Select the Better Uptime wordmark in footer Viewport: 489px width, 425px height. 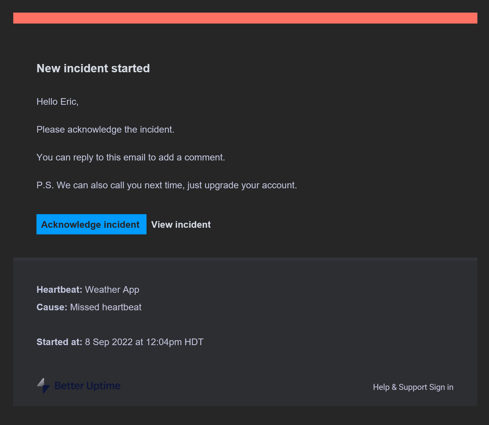click(87, 386)
